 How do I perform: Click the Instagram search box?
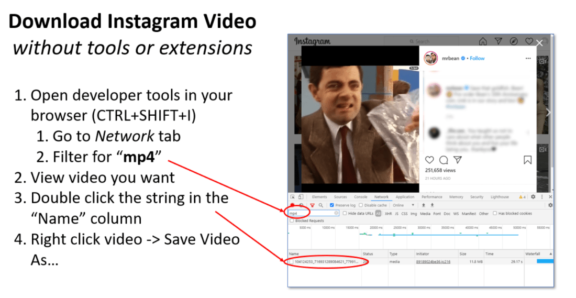click(x=422, y=41)
